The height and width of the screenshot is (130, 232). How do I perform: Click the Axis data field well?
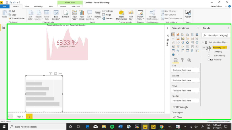tap(185, 70)
